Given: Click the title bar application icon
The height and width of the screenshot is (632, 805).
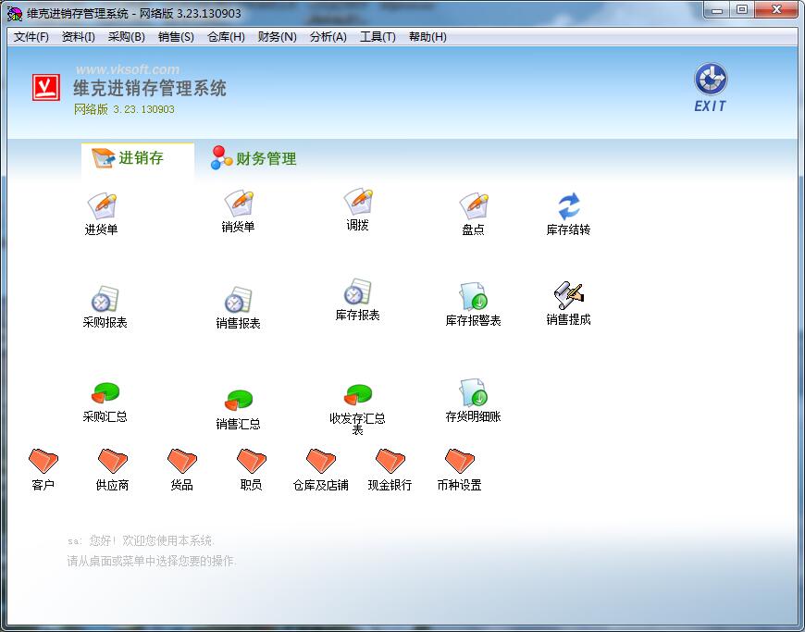Looking at the screenshot, I should [15, 13].
